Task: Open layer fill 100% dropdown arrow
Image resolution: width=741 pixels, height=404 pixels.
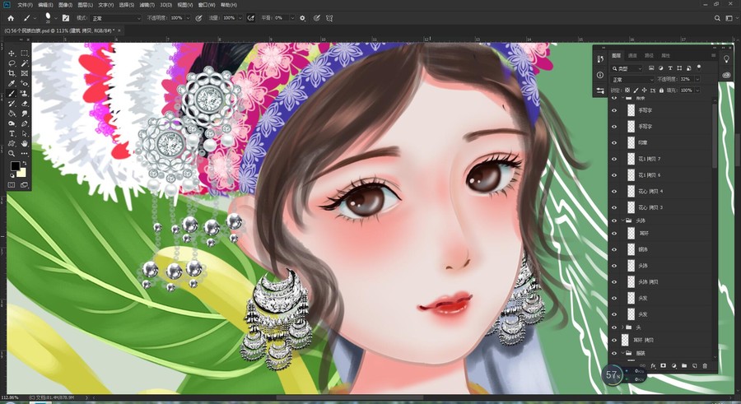Action: pyautogui.click(x=697, y=90)
